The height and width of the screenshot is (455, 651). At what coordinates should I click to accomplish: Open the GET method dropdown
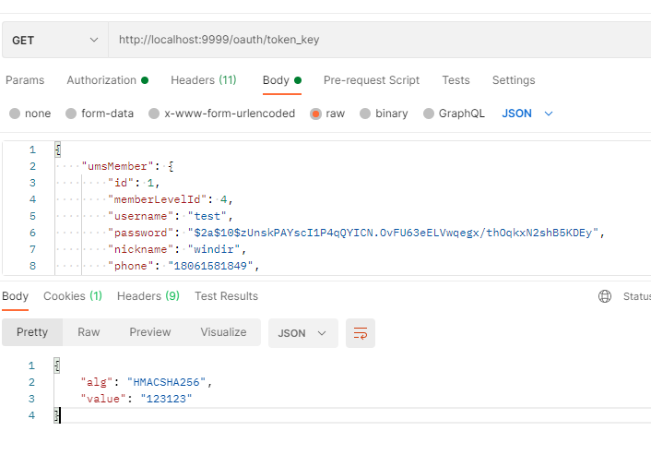tap(54, 40)
